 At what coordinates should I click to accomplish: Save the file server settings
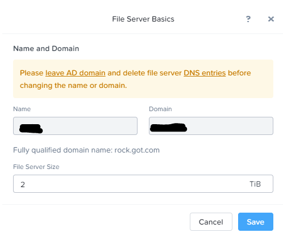[256, 222]
